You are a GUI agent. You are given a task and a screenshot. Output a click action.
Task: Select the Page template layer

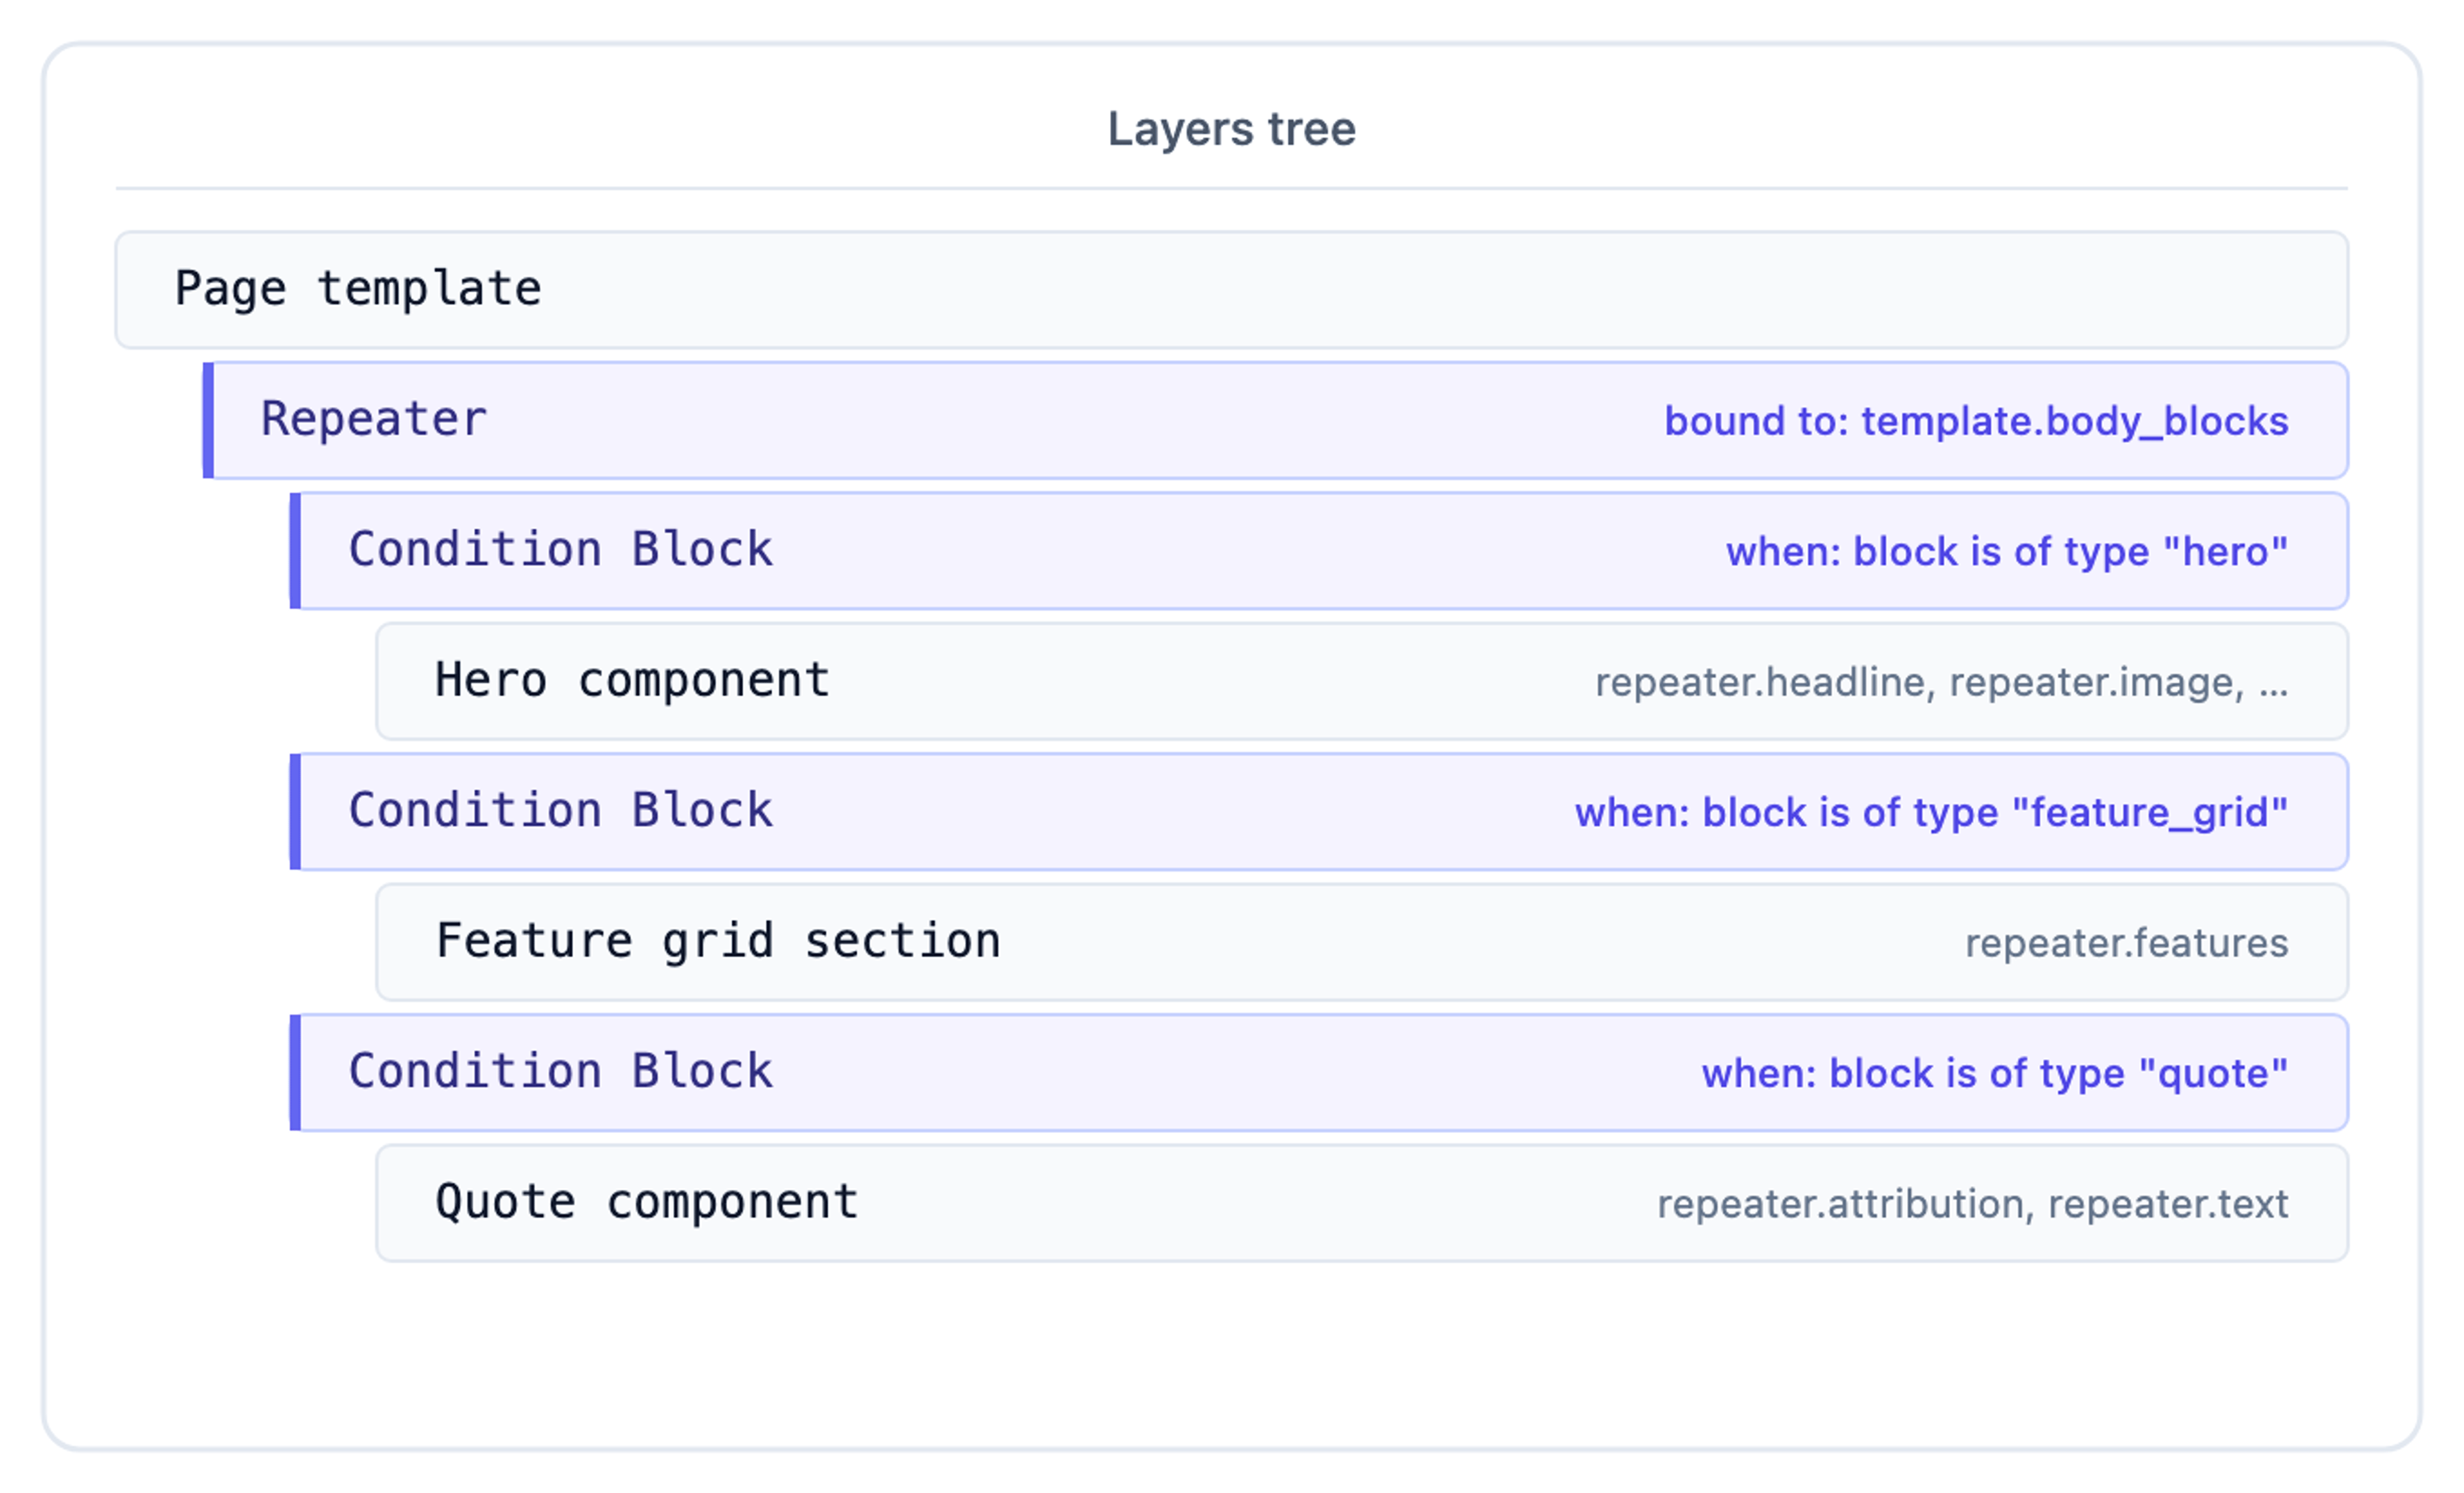pyautogui.click(x=1231, y=290)
